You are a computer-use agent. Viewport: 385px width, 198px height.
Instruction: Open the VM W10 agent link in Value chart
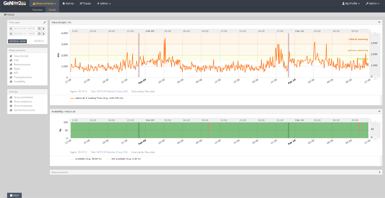82,91
